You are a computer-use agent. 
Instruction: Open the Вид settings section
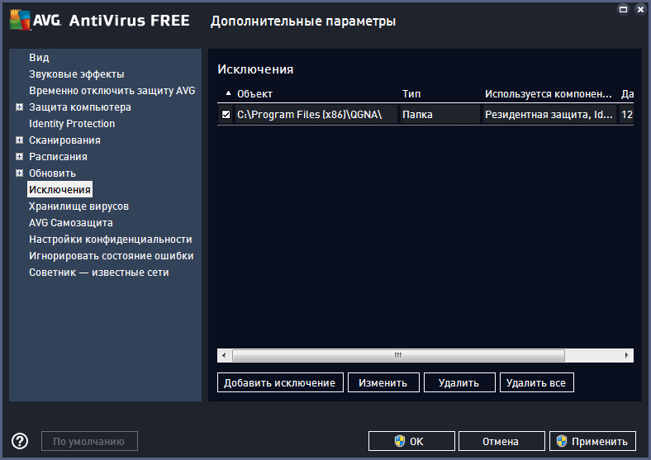[39, 57]
